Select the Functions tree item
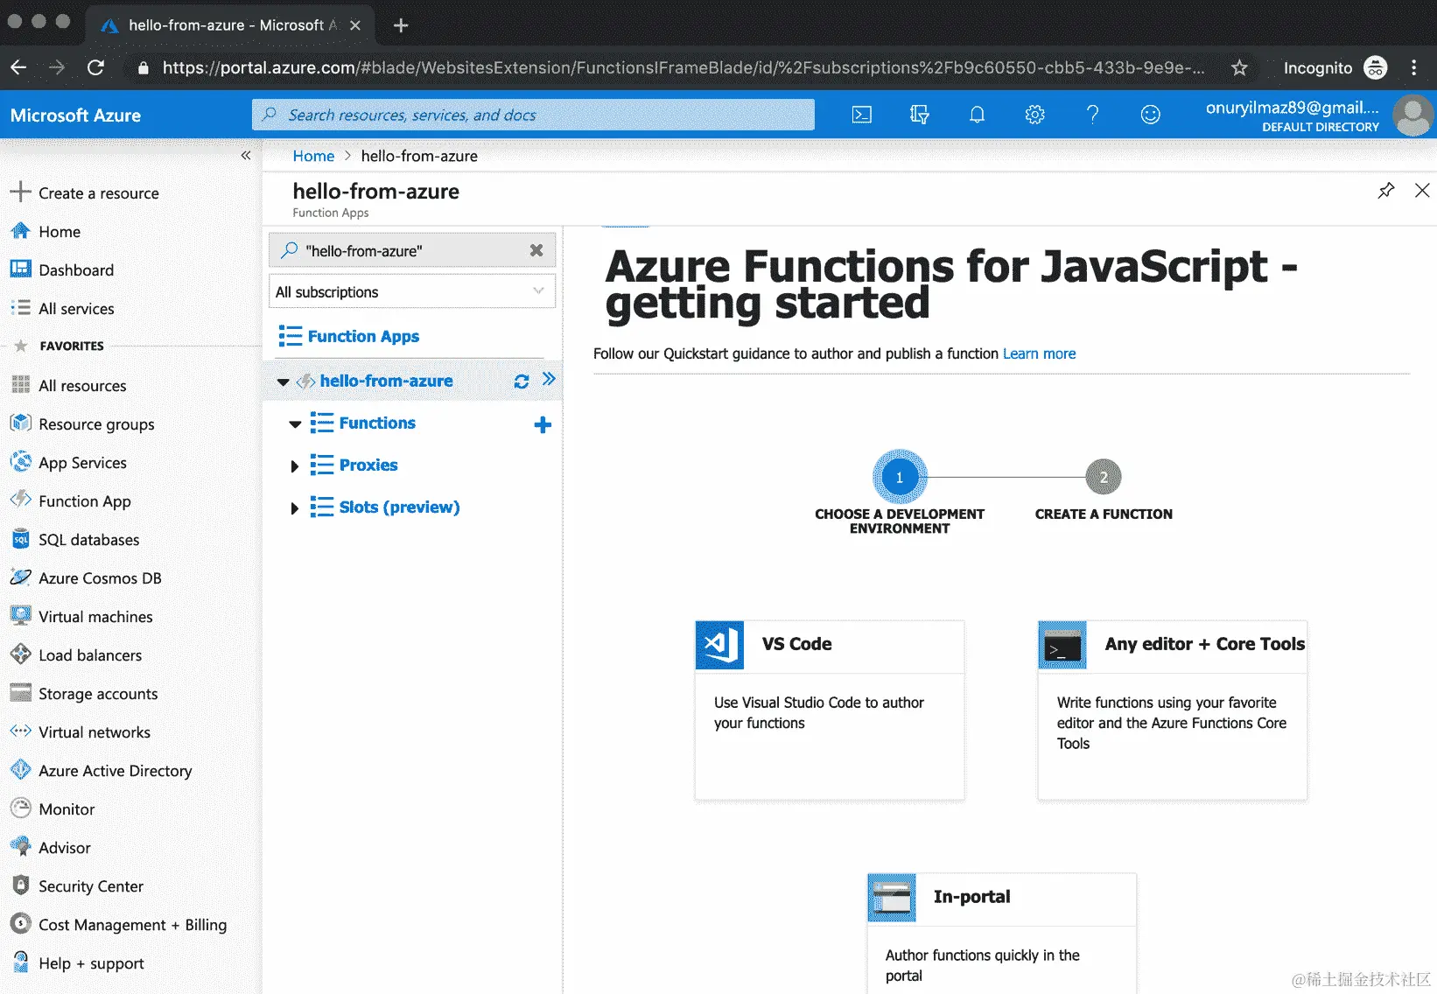The width and height of the screenshot is (1437, 994). point(377,423)
